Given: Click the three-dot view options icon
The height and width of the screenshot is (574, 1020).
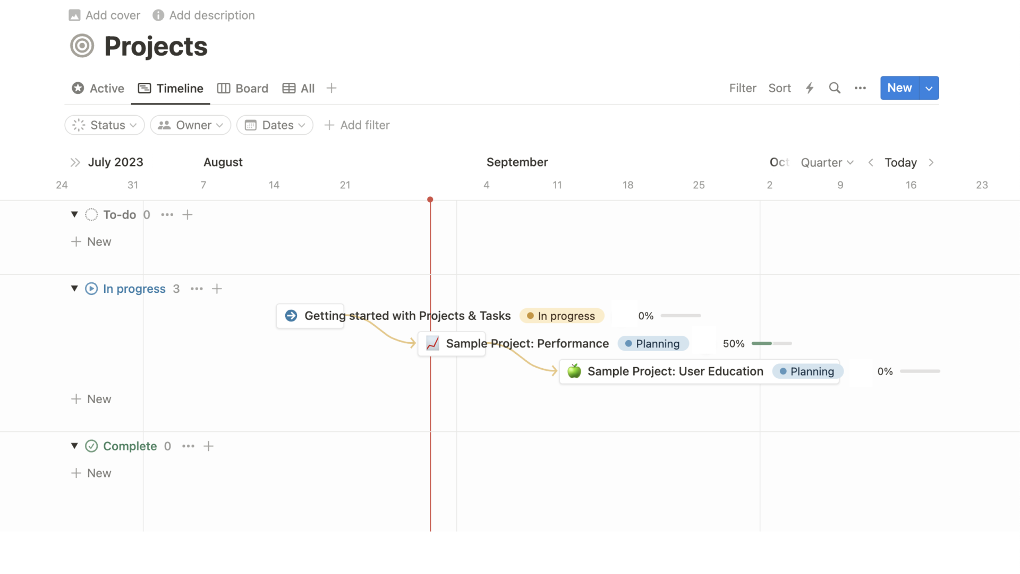Looking at the screenshot, I should coord(860,88).
